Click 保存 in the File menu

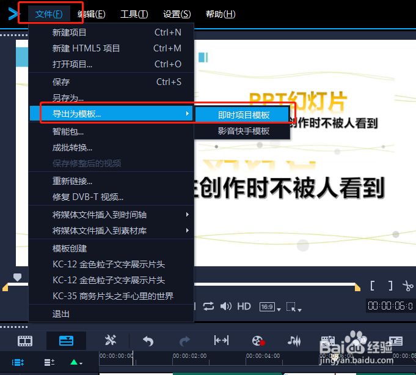point(111,82)
